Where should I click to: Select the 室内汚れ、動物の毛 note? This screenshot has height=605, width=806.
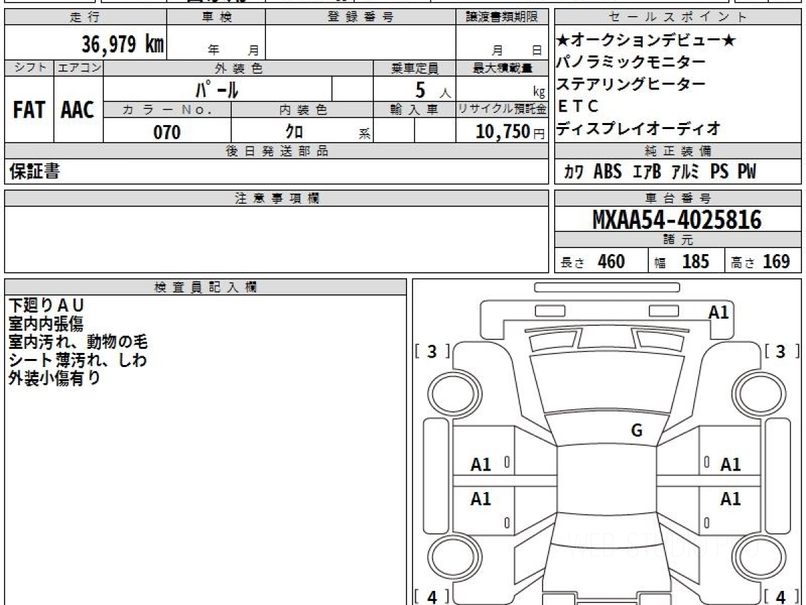pos(78,342)
